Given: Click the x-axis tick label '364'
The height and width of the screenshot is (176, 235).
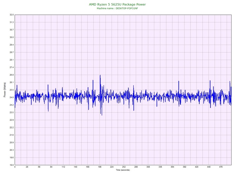Looking at the screenshot, I should [172, 167].
